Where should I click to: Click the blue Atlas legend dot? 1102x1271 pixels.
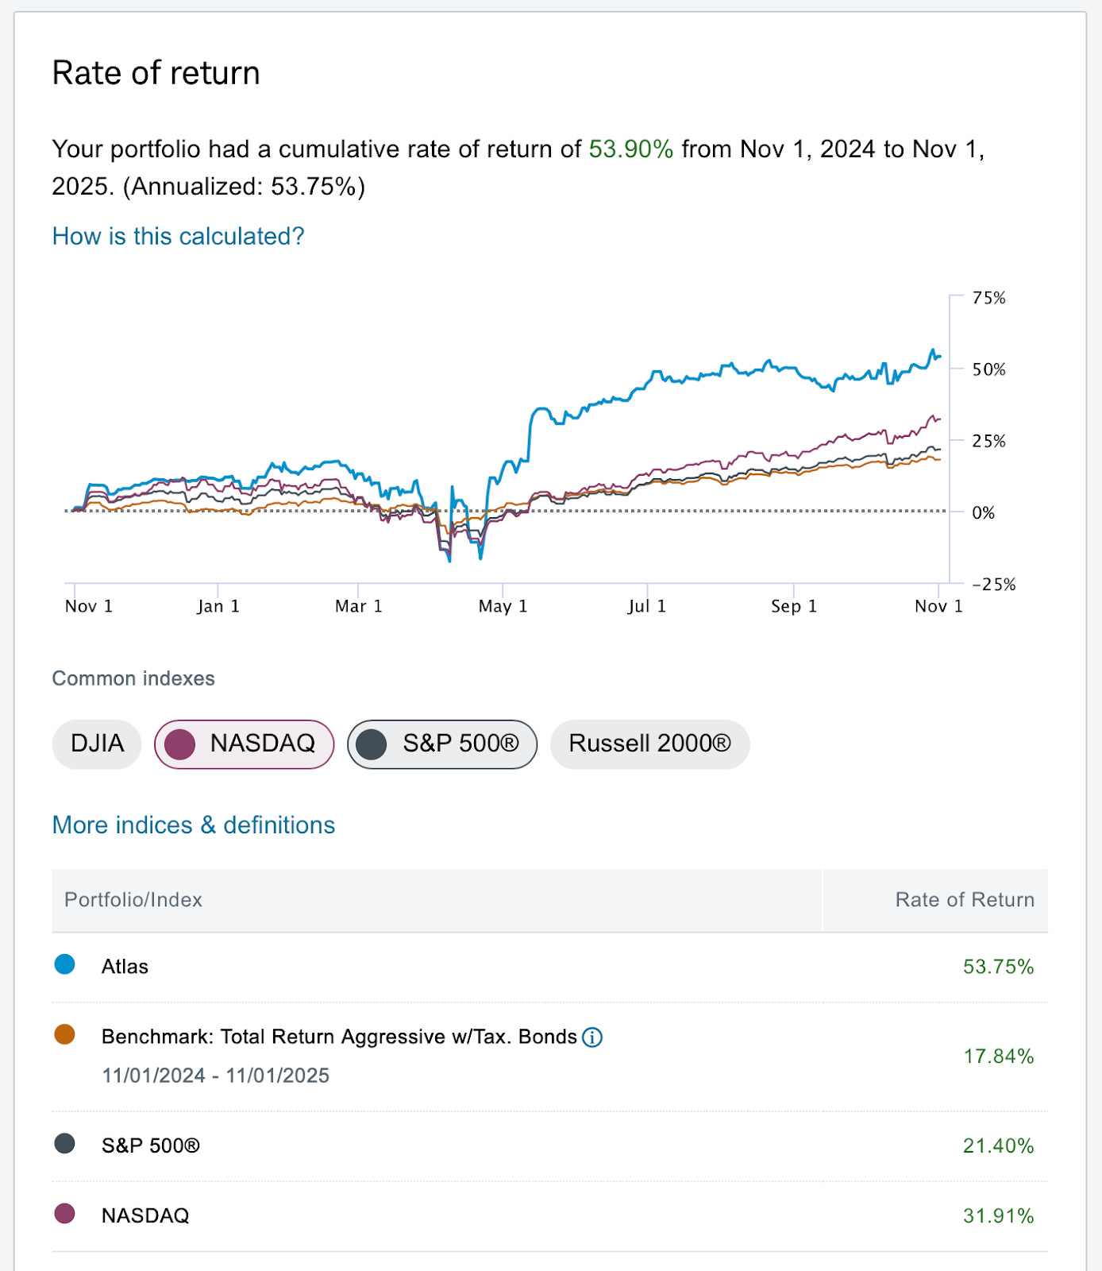pyautogui.click(x=65, y=964)
